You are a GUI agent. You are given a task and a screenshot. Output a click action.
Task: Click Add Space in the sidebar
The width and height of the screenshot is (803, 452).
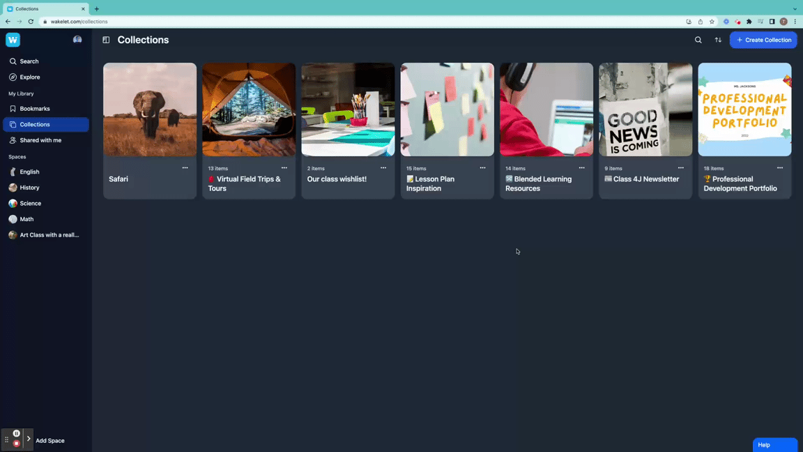point(50,441)
